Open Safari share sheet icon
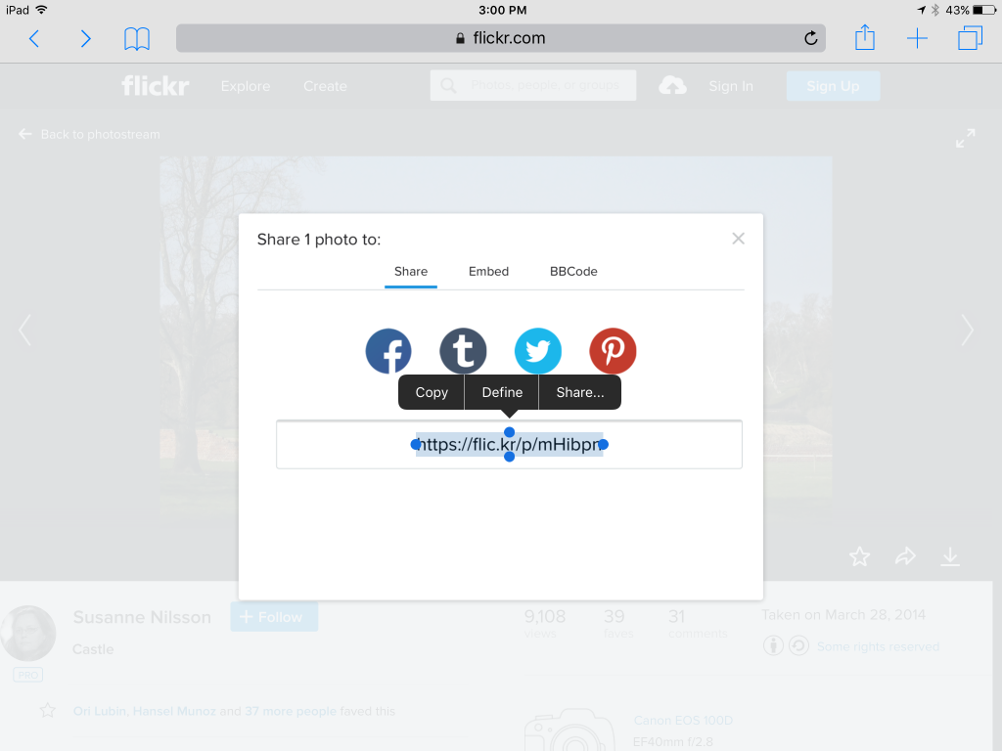The width and height of the screenshot is (1002, 751). tap(865, 37)
